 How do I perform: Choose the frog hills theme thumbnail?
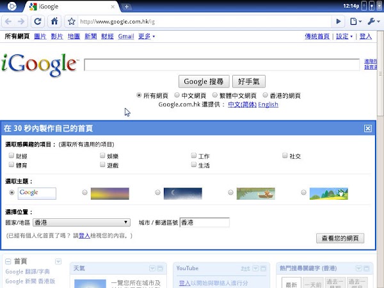329,193
